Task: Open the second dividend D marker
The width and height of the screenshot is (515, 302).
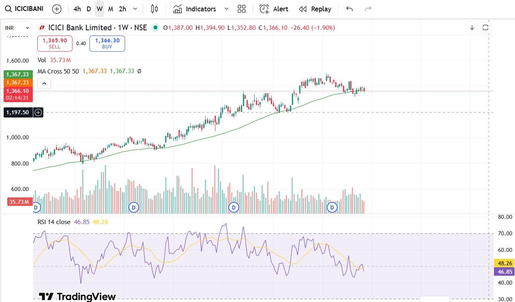Action: tap(134, 208)
